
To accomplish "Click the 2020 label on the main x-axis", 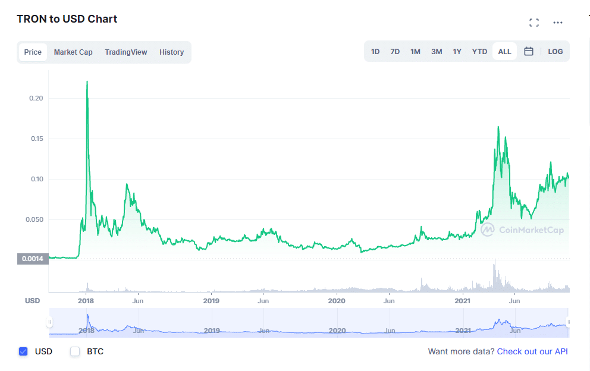I will click(x=337, y=301).
